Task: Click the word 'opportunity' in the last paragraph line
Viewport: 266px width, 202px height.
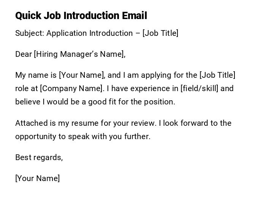Action: [36, 136]
